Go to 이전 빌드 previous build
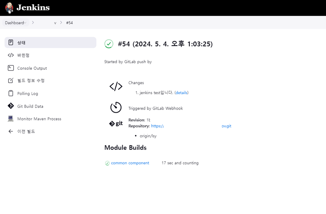Viewport: 326px width, 214px height. (x=26, y=131)
